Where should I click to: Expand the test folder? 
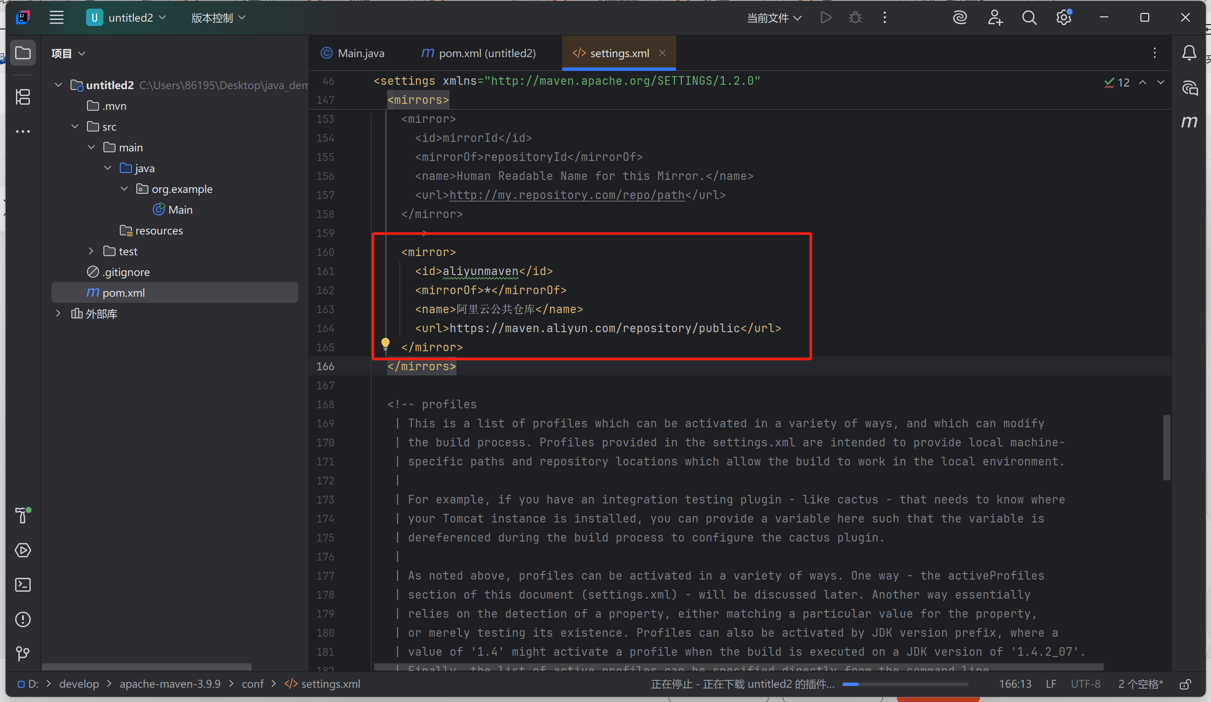click(91, 251)
